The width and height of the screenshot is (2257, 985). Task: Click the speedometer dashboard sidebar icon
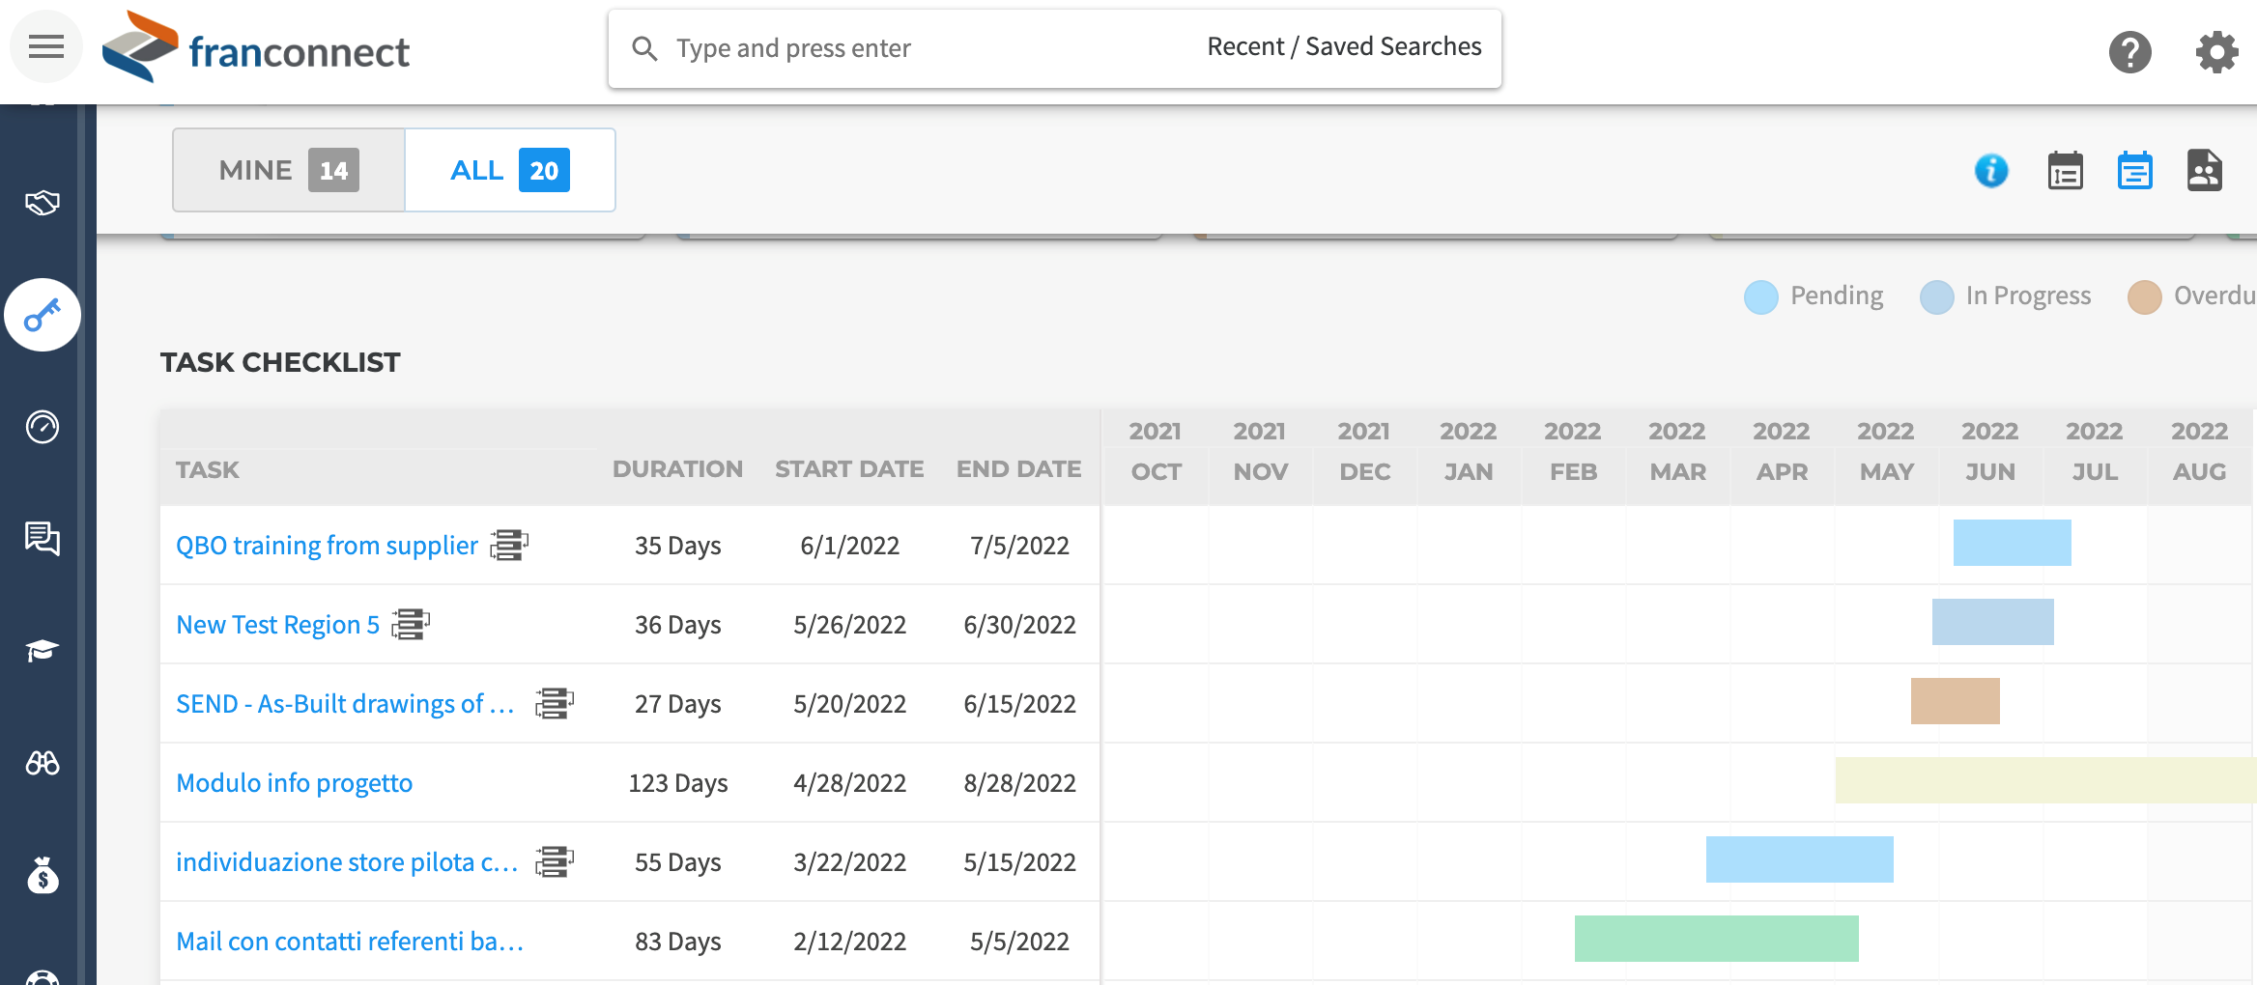click(43, 427)
